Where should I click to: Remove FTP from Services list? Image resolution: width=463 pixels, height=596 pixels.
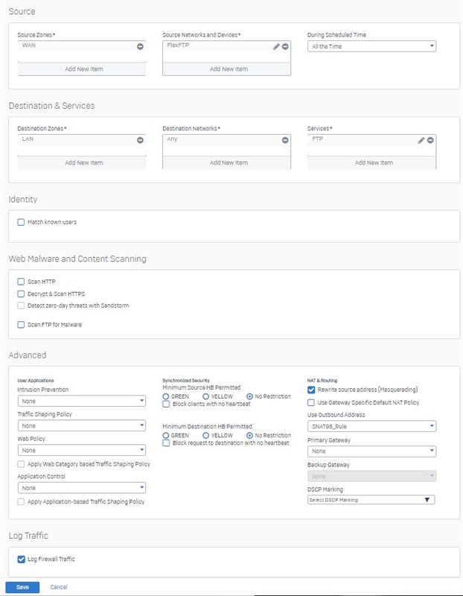(430, 140)
